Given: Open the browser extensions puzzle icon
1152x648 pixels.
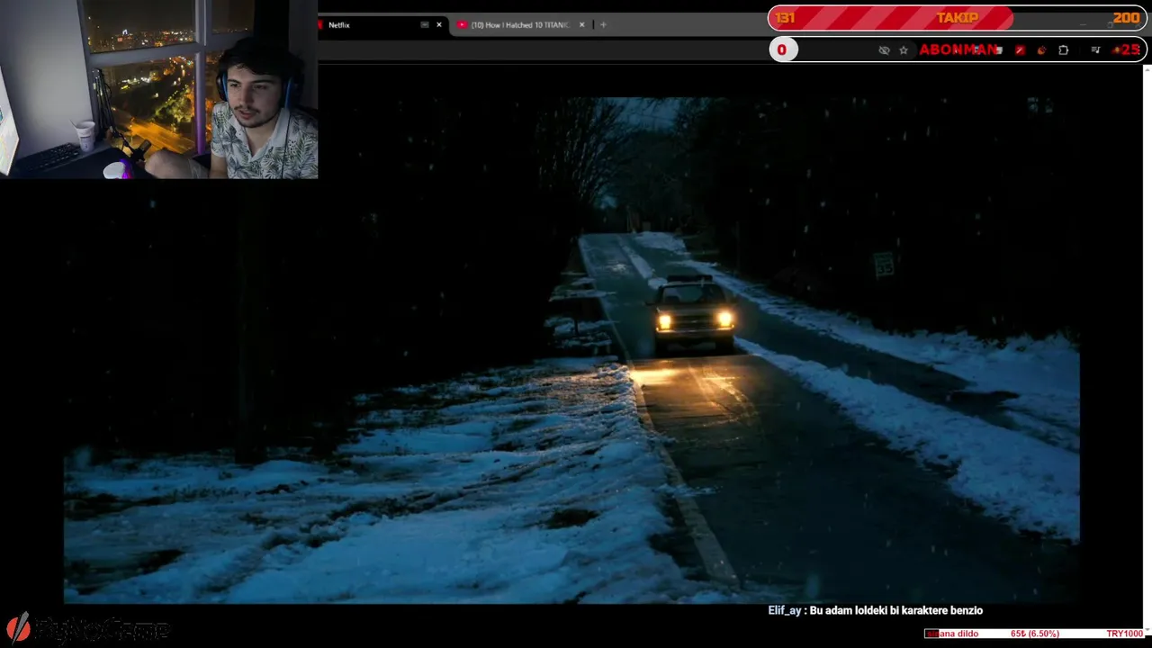Looking at the screenshot, I should (x=1064, y=50).
